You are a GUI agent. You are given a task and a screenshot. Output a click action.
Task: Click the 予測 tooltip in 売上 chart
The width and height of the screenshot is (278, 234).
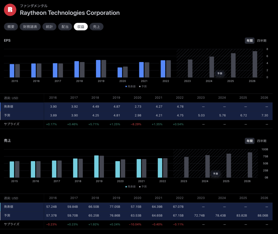click(215, 174)
